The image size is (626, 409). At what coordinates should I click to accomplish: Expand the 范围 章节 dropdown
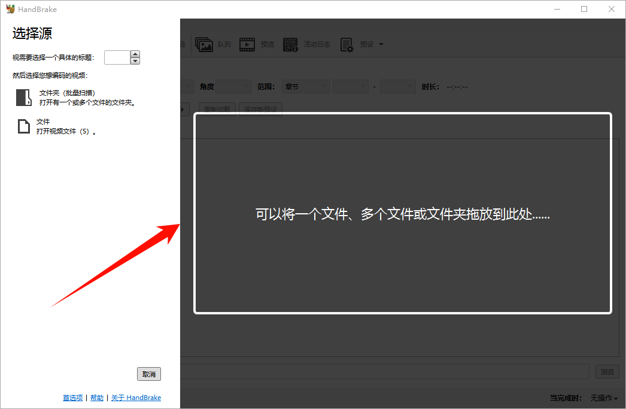[x=306, y=86]
